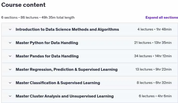This screenshot has width=178, height=103.
Task: Expand the Master Classification chevron
Action: click(10, 83)
